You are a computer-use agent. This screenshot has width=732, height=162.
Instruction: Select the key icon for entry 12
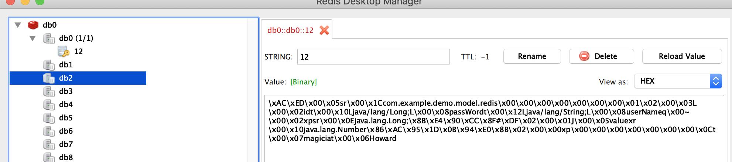(x=64, y=52)
